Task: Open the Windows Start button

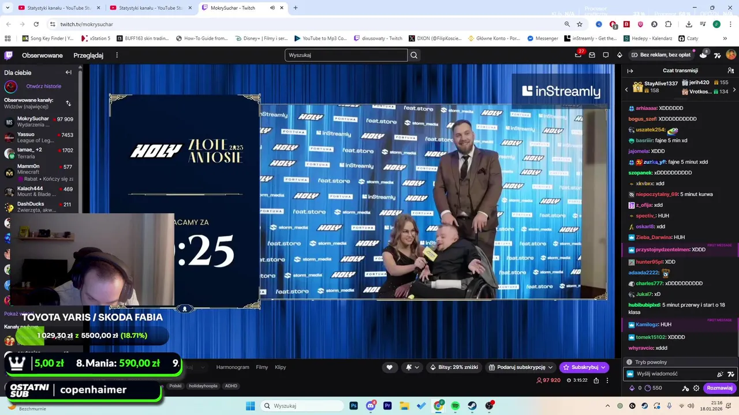Action: tap(250, 406)
